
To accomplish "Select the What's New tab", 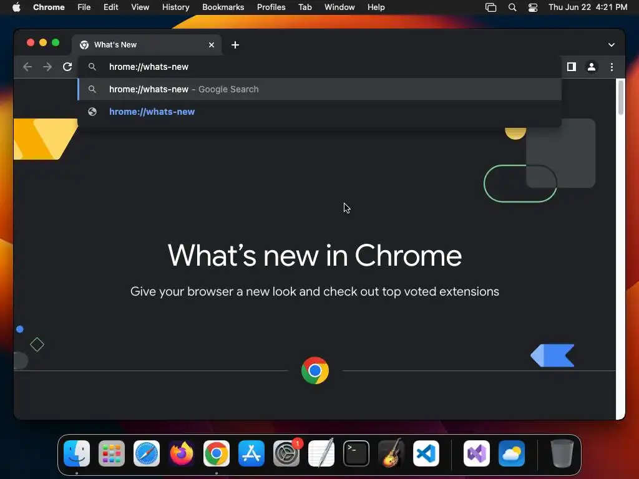I will tap(147, 45).
